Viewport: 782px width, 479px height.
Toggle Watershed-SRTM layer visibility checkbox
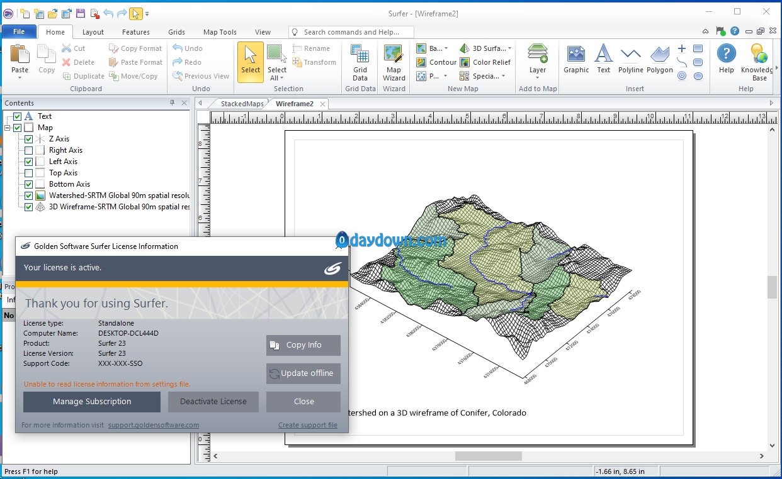click(28, 195)
